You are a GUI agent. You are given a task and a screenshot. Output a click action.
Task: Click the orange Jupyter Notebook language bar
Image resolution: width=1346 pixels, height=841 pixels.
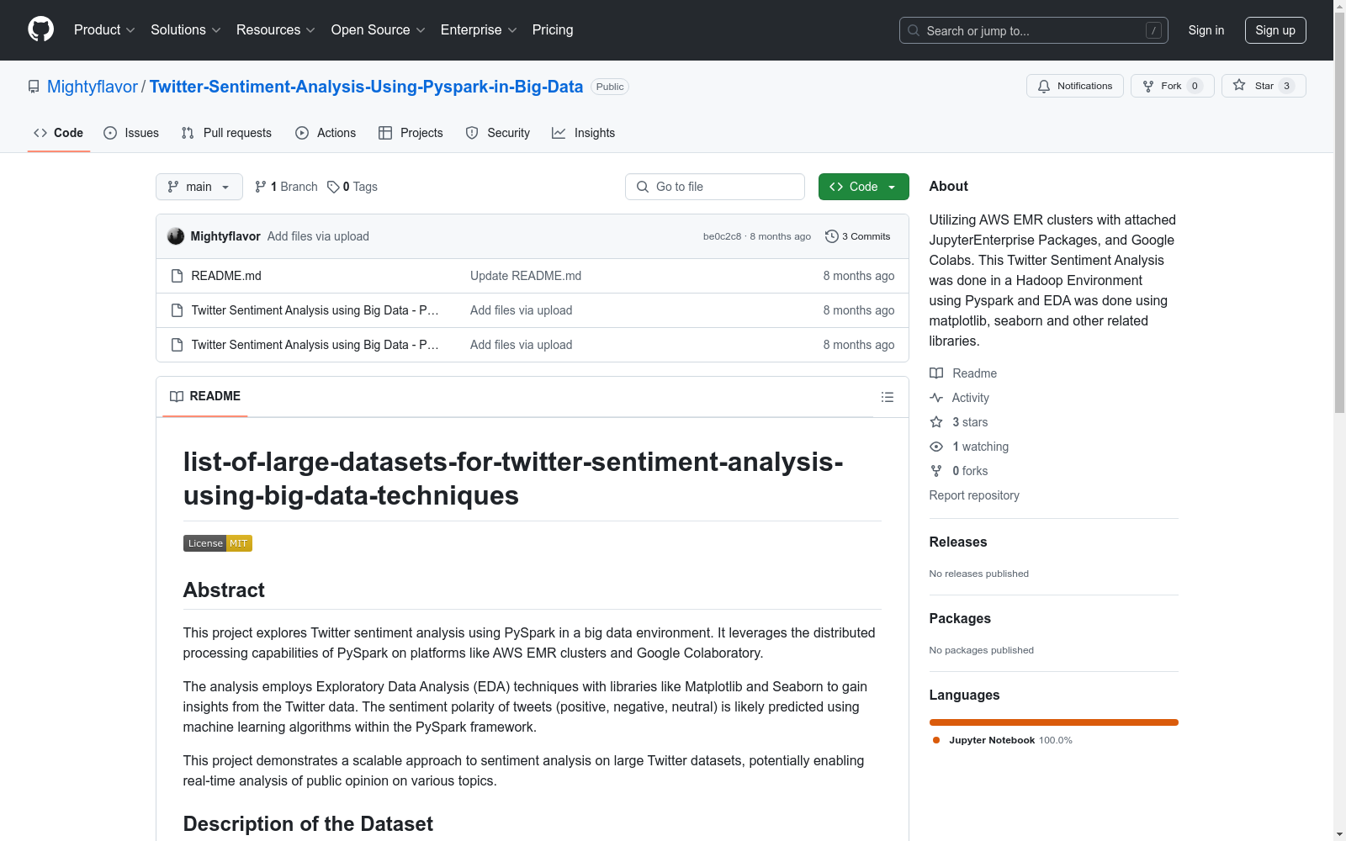coord(1054,722)
